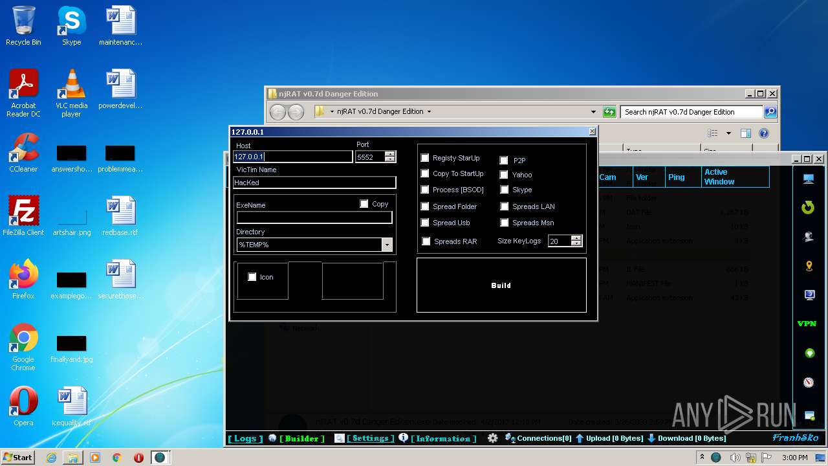Open the Firefox desktop shortcut
828x466 pixels.
point(23,280)
